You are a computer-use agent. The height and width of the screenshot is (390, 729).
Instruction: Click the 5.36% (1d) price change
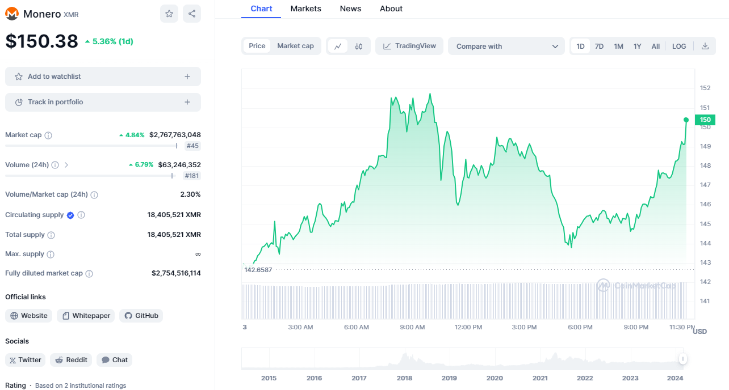point(109,41)
